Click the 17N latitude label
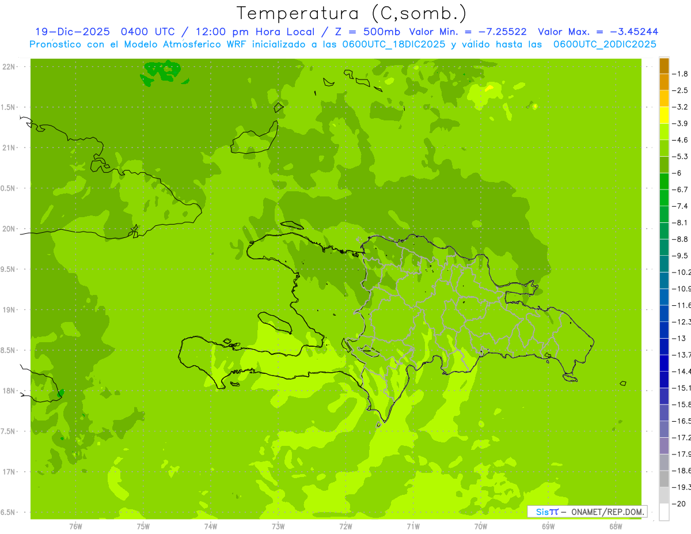 click(x=9, y=472)
